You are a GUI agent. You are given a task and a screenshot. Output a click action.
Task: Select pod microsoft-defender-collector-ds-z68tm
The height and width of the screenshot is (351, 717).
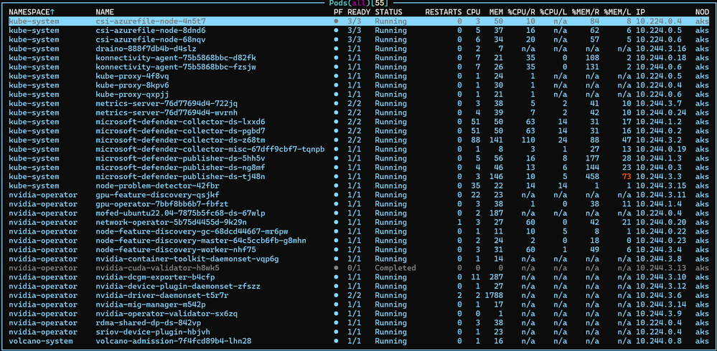359,140
